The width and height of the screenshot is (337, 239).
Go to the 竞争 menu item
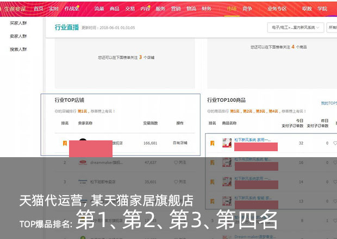[x=247, y=9]
